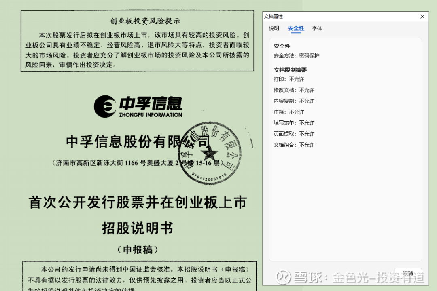Click the red company seal stamp

[x=210, y=154]
